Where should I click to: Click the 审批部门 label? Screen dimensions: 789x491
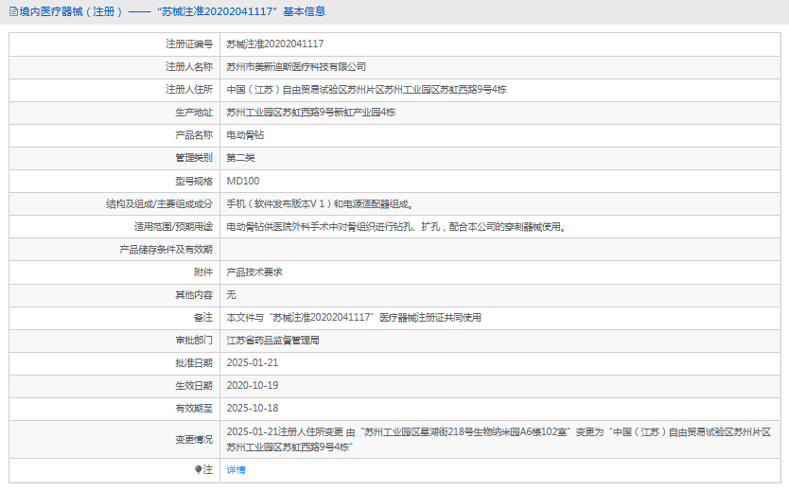click(x=194, y=340)
